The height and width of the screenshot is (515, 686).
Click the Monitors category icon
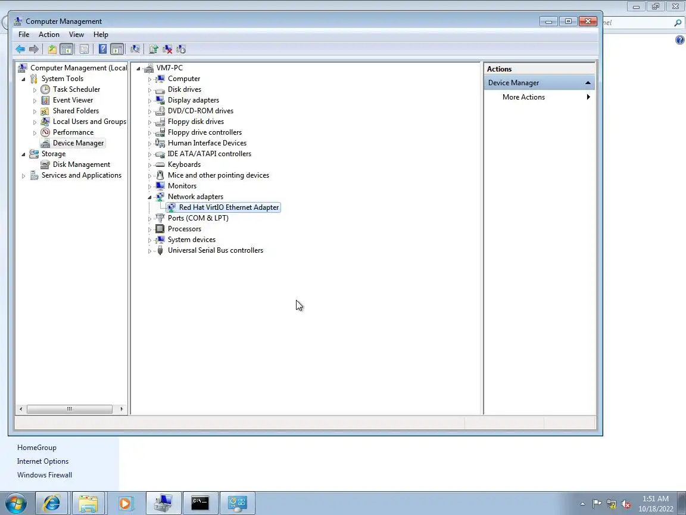160,186
